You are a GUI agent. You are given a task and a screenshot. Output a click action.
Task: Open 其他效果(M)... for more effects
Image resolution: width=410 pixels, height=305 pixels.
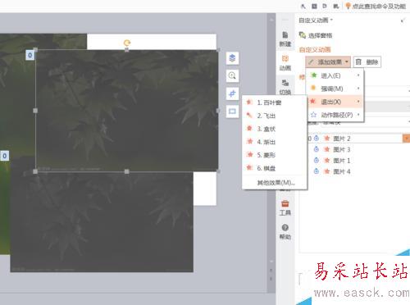276,182
